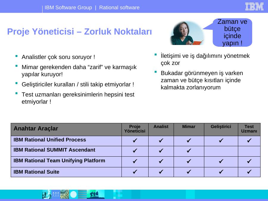Viewport: 268px width, 201px height.
Task: Click Unified Process checkmark under Test Uzmanı
Action: point(249,141)
